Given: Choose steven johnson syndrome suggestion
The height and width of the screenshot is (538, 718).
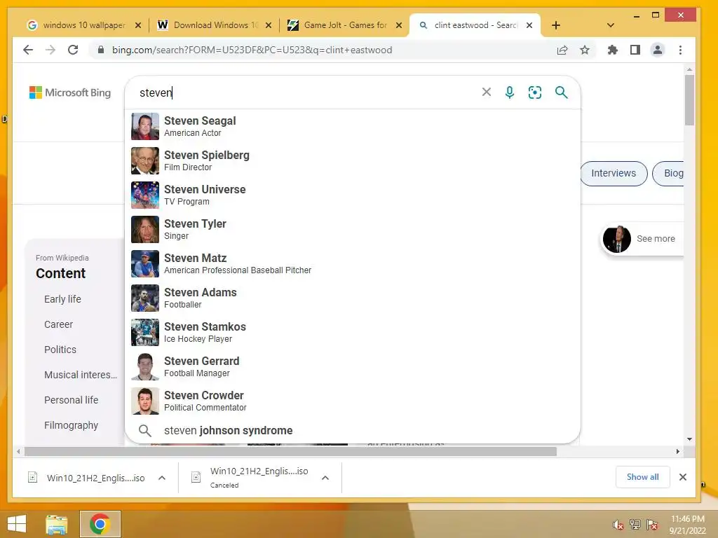Looking at the screenshot, I should [x=353, y=431].
